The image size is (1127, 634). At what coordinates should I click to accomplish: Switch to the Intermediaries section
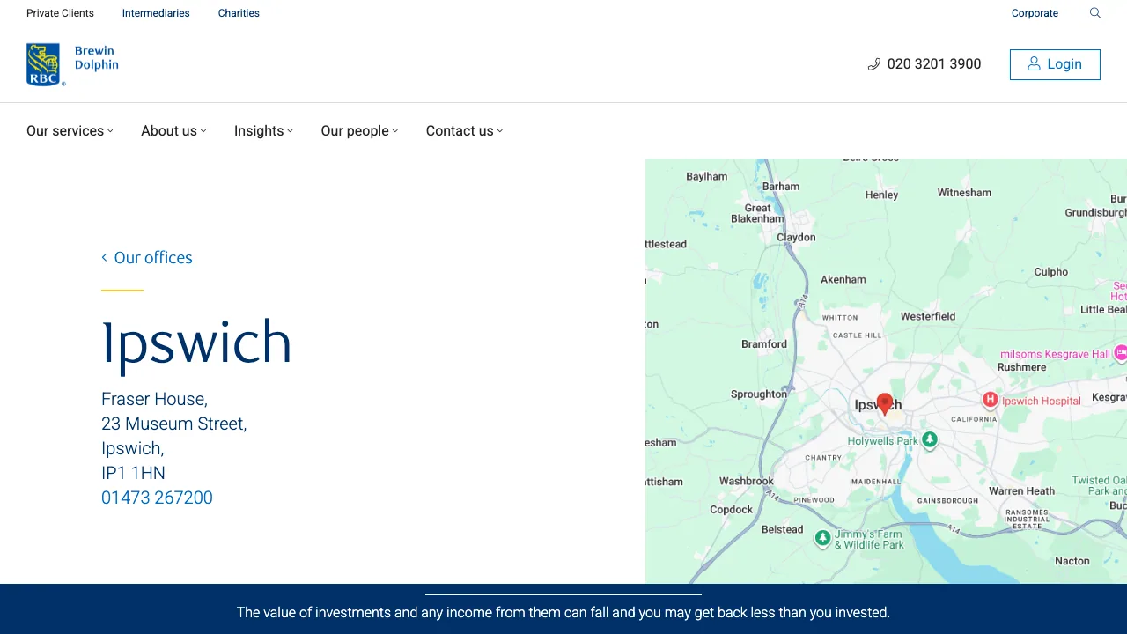(156, 13)
